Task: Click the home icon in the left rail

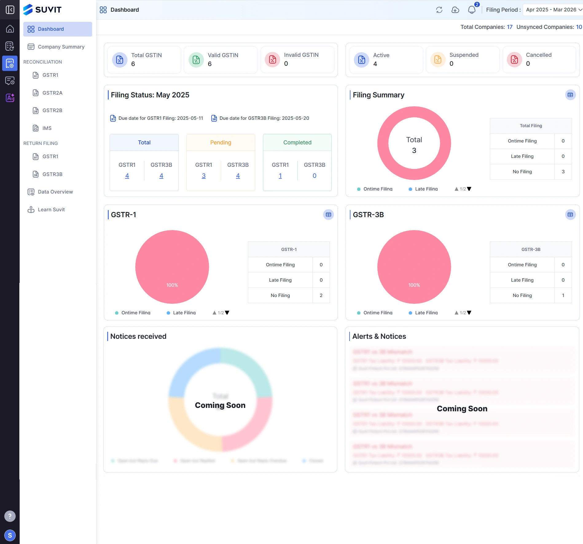Action: pos(10,29)
